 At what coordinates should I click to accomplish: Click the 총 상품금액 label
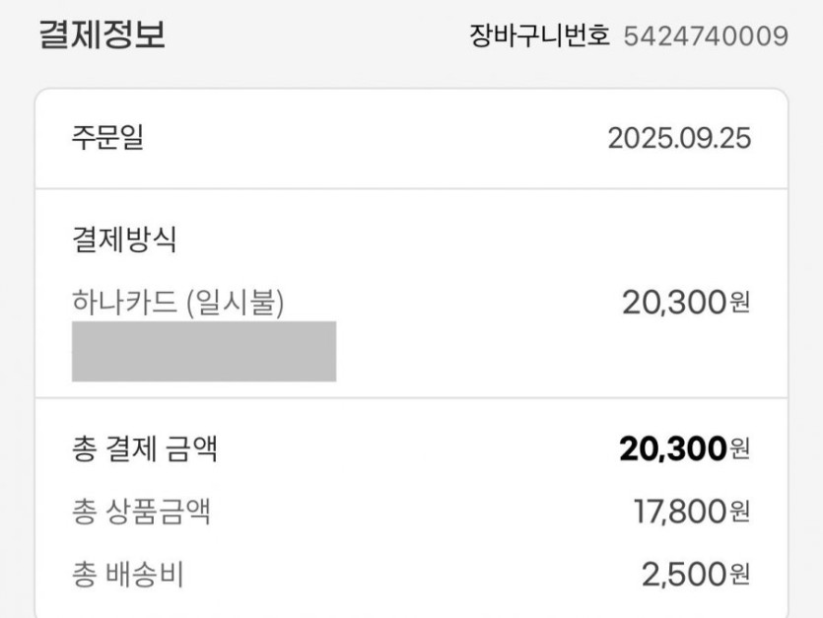141,513
